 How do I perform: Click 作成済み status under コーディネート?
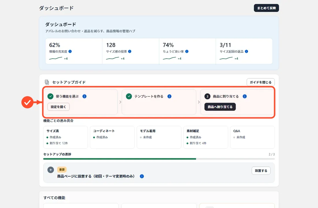pyautogui.click(x=102, y=137)
